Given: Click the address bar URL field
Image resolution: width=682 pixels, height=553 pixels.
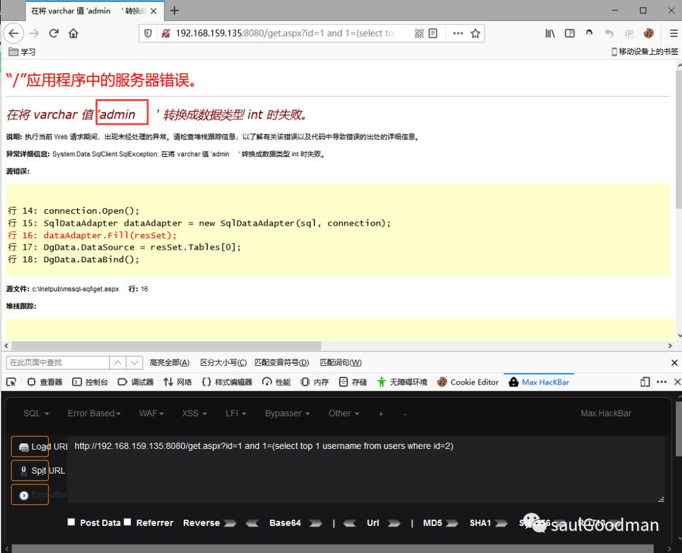Looking at the screenshot, I should point(285,33).
